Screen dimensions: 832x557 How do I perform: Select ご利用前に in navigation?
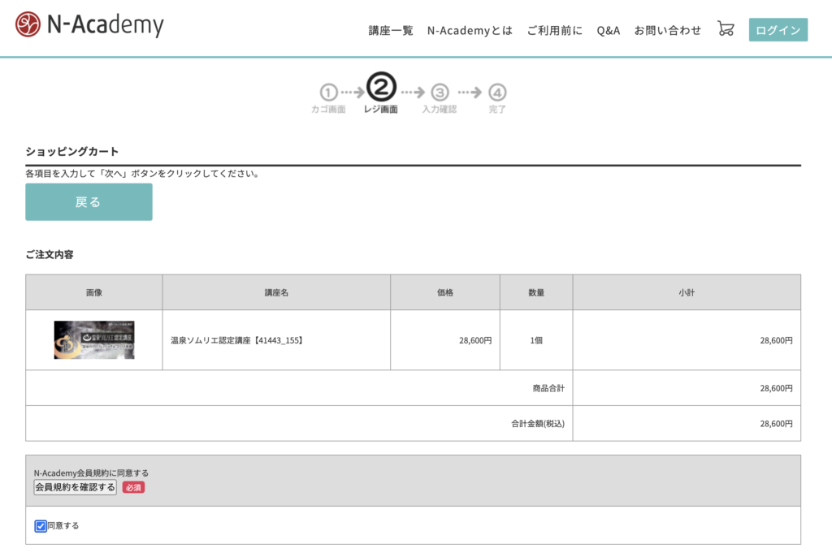point(554,31)
